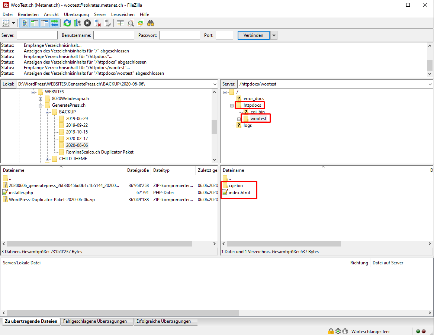
Task: Focus the Passwort input field
Action: (180, 35)
